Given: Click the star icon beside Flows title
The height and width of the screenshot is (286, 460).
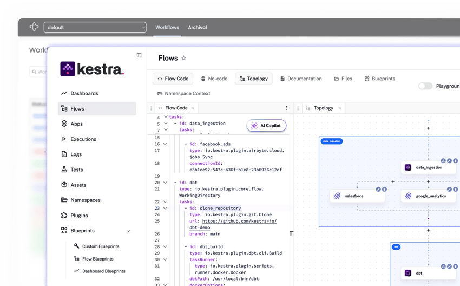Looking at the screenshot, I should click(x=183, y=58).
